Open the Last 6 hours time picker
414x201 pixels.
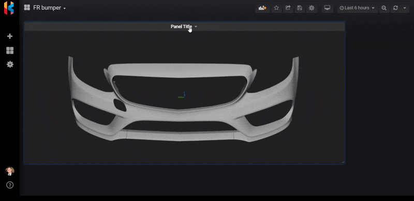357,8
